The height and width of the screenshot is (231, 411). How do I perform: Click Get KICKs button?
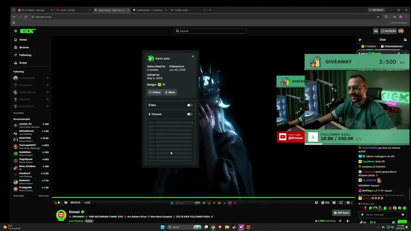click(388, 31)
